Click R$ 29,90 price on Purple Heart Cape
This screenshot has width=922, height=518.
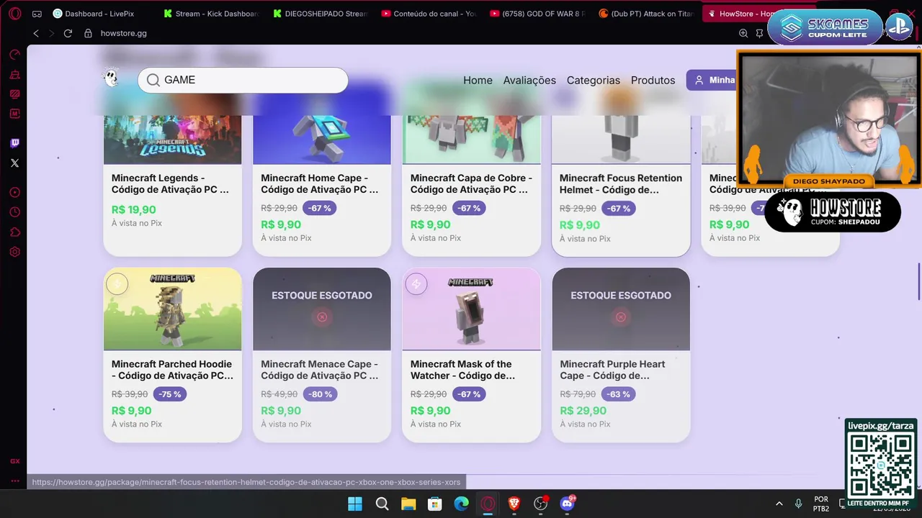coord(583,411)
